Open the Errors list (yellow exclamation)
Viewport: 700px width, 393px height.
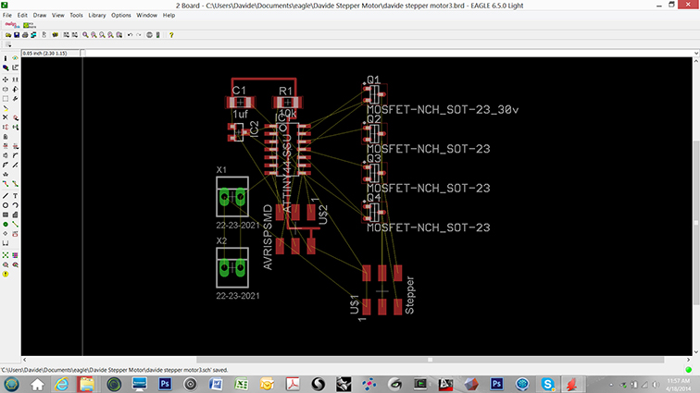pos(6,275)
